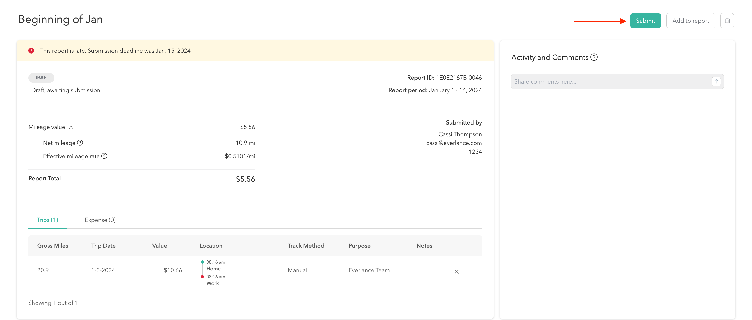752x320 pixels.
Task: Collapse the Mileage value section
Action: pos(71,127)
